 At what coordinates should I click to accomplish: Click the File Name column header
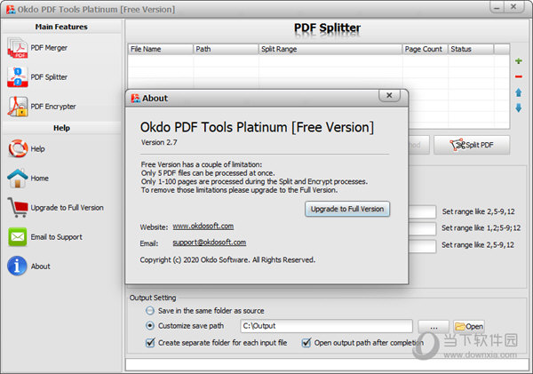[x=161, y=49]
